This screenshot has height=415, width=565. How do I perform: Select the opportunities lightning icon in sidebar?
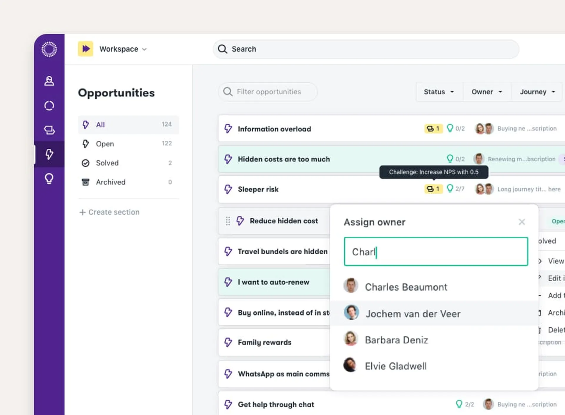coord(49,154)
